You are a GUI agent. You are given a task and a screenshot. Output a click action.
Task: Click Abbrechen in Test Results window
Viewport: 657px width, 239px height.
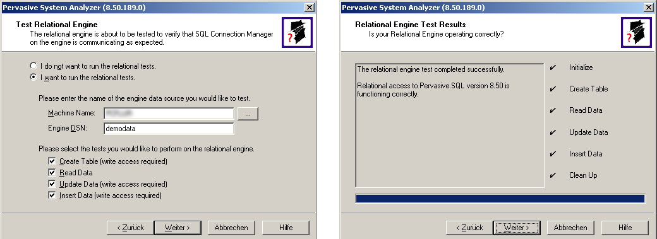tap(570, 228)
